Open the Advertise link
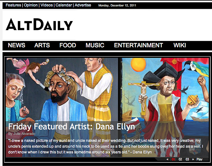This screenshot has width=212, height=166. 83,5
